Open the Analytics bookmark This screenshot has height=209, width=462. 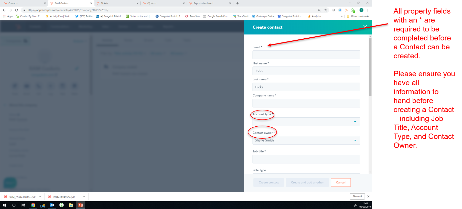[314, 16]
